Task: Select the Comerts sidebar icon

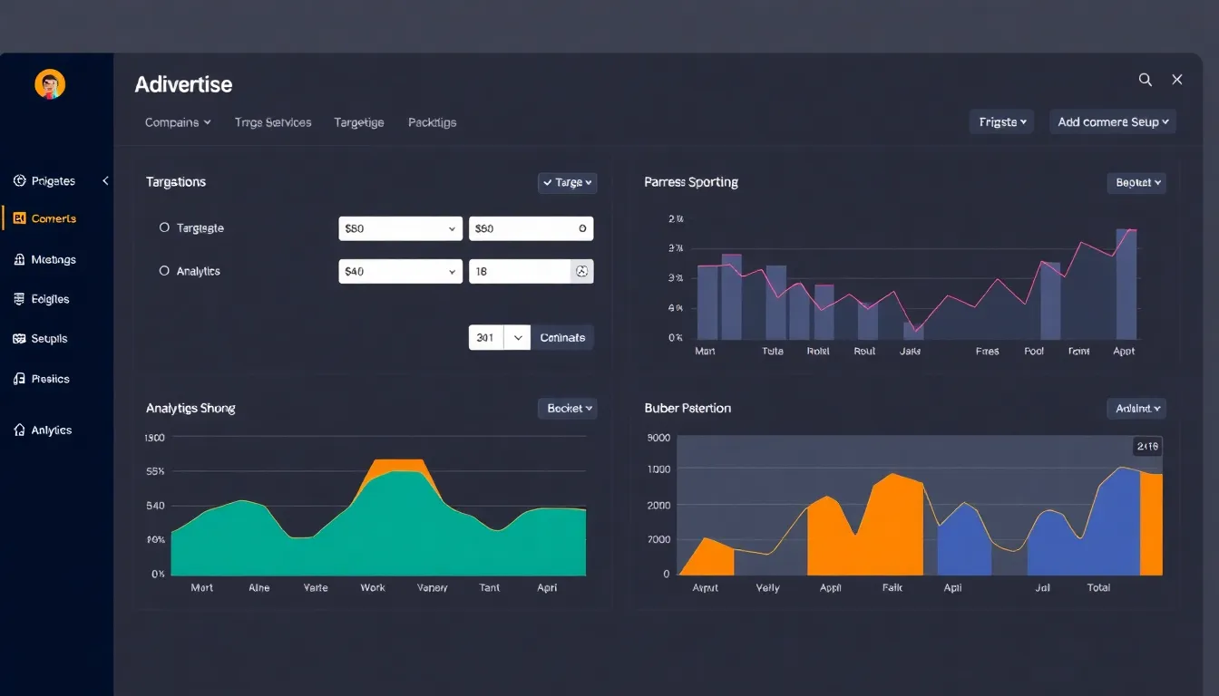Action: (20, 217)
